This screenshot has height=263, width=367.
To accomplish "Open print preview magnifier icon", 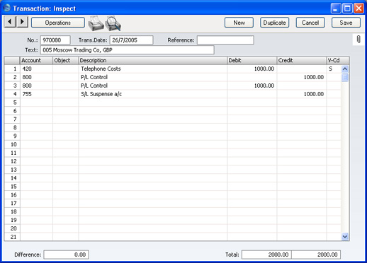I will [113, 23].
